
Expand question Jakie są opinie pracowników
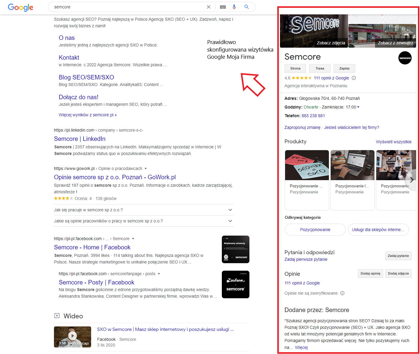click(144, 221)
